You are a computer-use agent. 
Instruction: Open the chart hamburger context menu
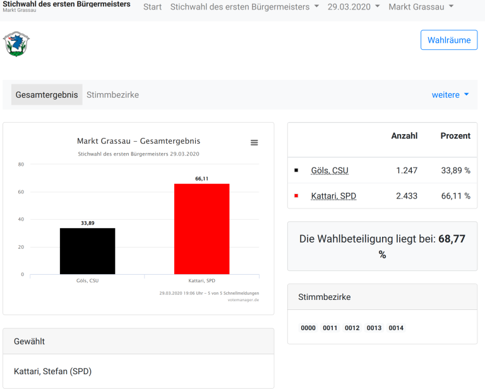pyautogui.click(x=254, y=142)
